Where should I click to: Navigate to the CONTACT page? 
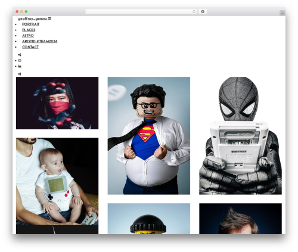tap(30, 47)
